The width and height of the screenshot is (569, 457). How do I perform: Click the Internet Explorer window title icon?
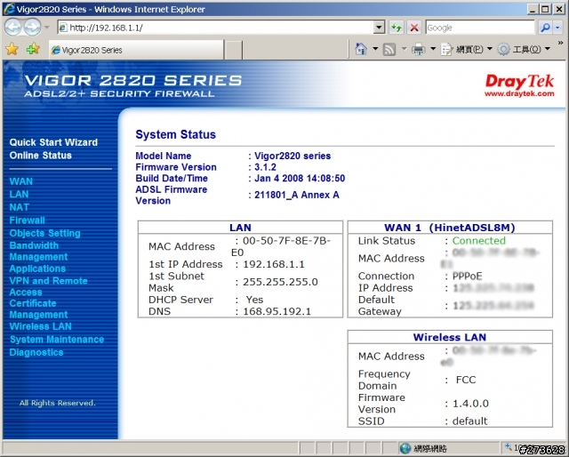coord(9,9)
